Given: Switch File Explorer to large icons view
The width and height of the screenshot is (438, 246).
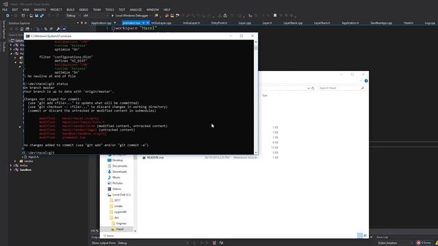Looking at the screenshot, I should [x=365, y=236].
